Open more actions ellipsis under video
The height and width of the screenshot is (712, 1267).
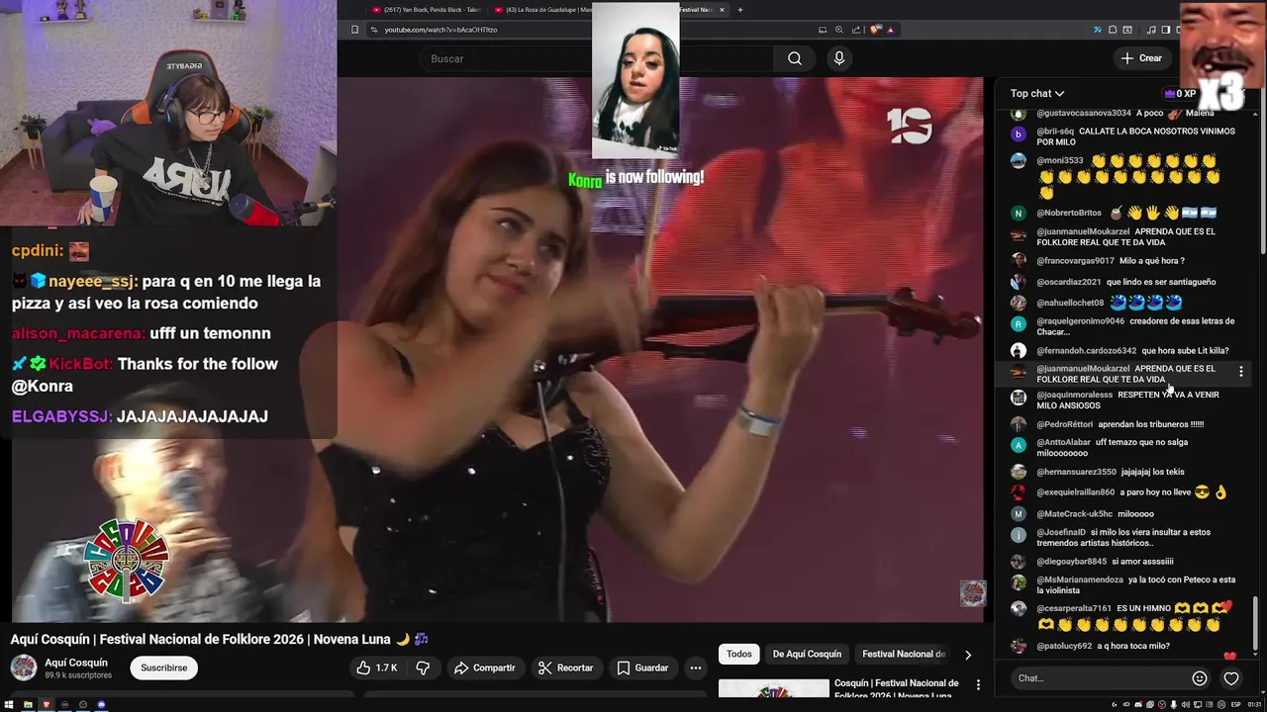point(696,667)
